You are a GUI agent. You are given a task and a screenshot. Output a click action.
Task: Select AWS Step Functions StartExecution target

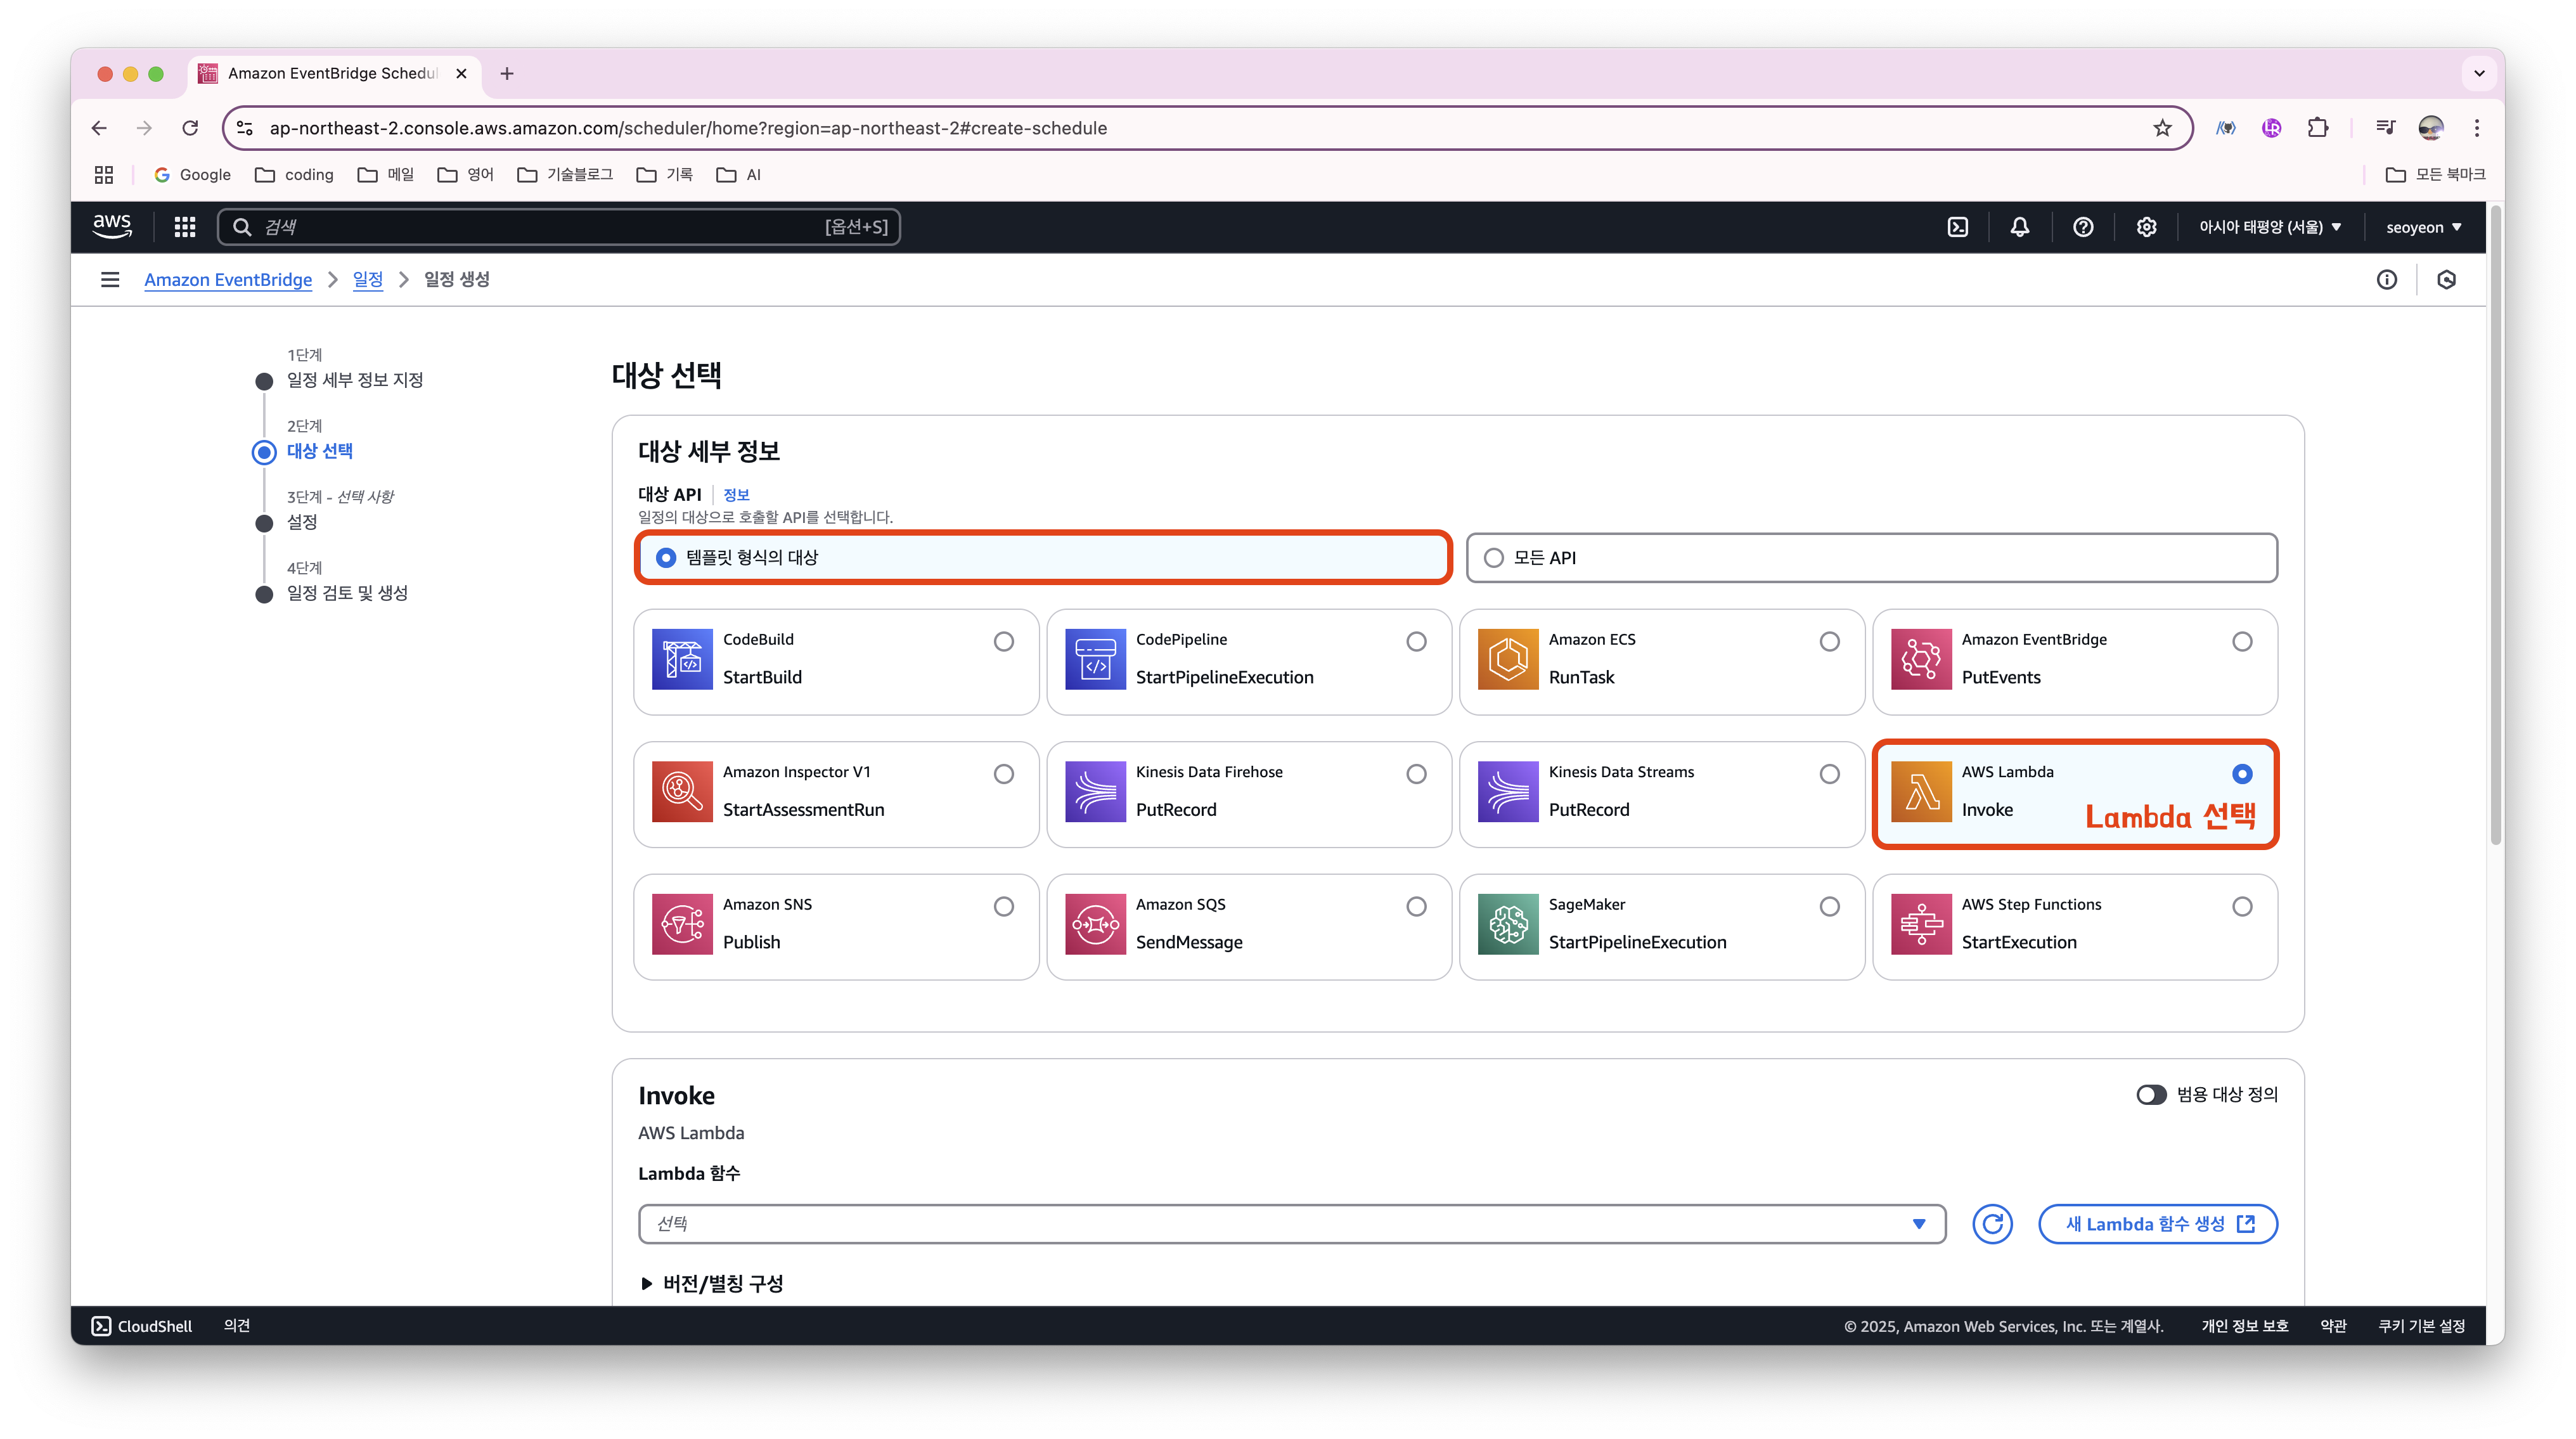point(2241,907)
